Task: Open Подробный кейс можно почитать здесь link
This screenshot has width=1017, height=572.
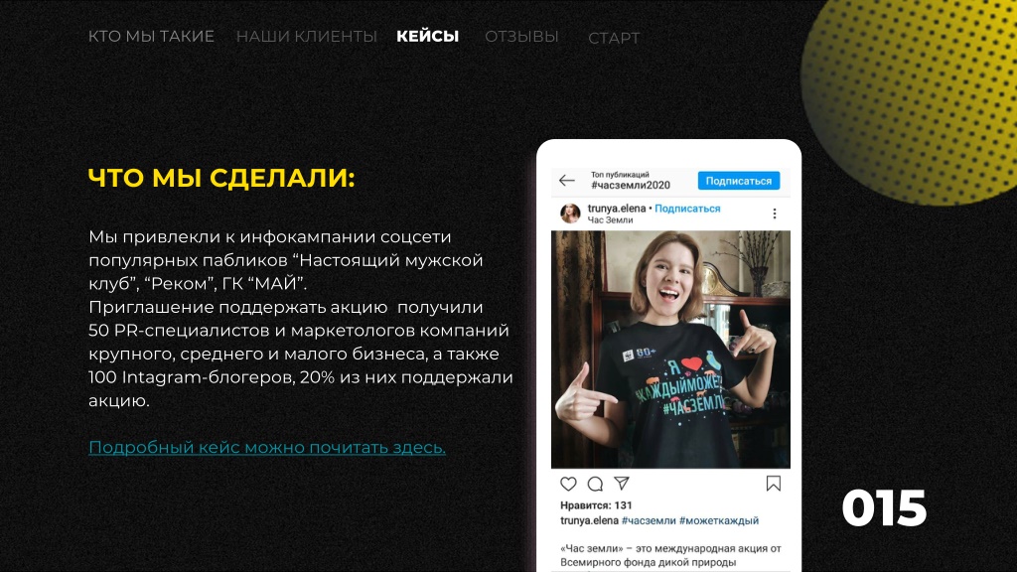Action: coord(267,448)
